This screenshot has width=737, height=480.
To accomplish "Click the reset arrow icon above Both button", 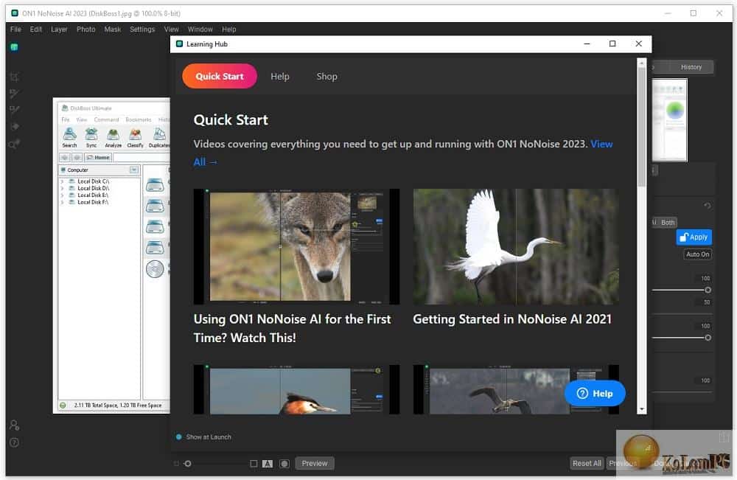I will (x=707, y=206).
